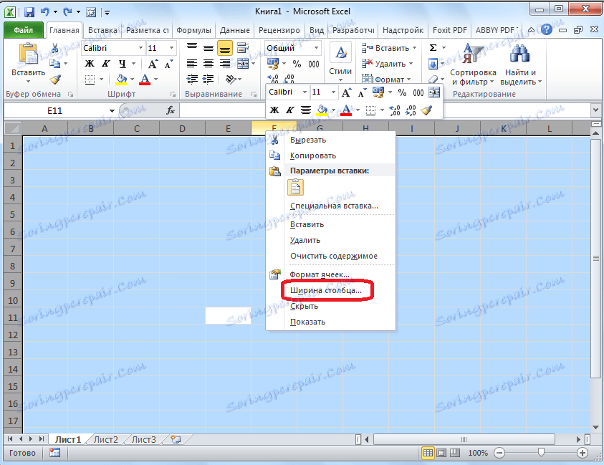Viewport: 604px width, 465px height.
Task: Choose Скрыть in context menu
Action: (x=330, y=306)
